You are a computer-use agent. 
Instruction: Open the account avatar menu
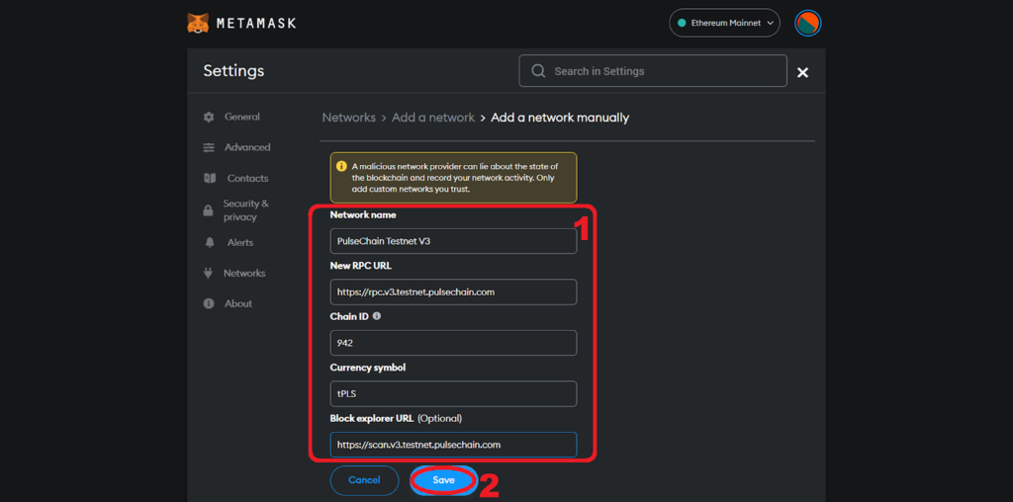[x=807, y=24]
